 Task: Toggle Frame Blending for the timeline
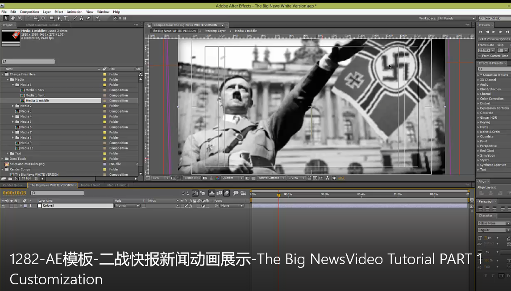(219, 193)
